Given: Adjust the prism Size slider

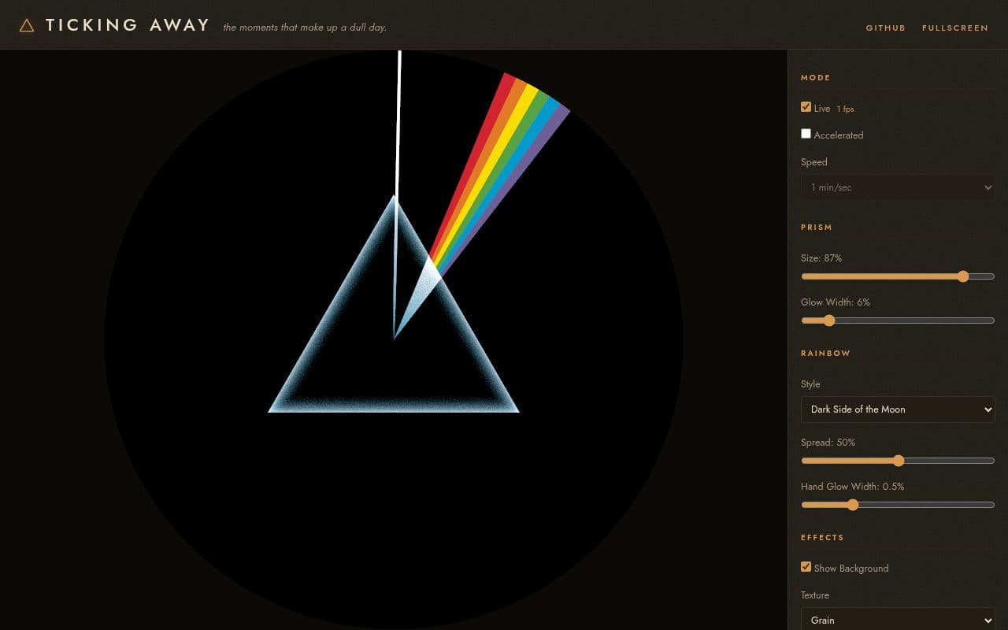Looking at the screenshot, I should (x=898, y=276).
